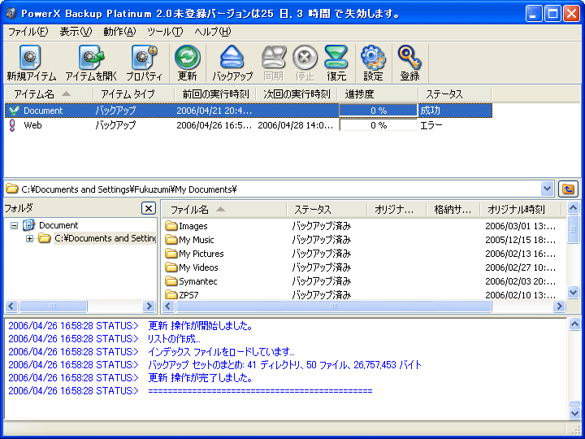Click the 同期 sync icon
585x439 pixels.
(x=274, y=58)
